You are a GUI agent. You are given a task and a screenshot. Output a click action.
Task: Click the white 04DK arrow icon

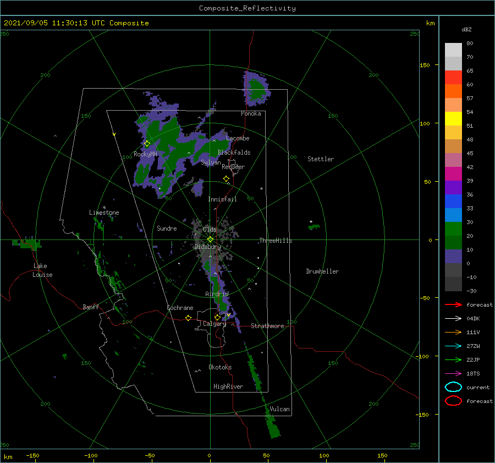pyautogui.click(x=453, y=318)
